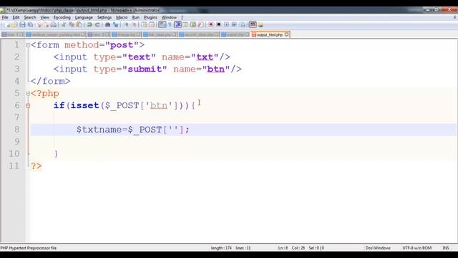This screenshot has height=258, width=458.
Task: Open the Run menu
Action: [x=136, y=17]
